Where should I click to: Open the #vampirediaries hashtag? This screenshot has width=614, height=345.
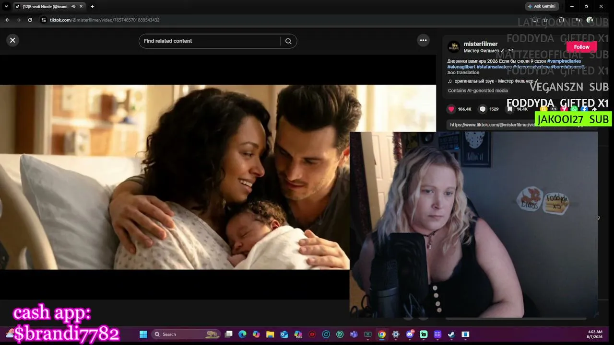pos(564,61)
